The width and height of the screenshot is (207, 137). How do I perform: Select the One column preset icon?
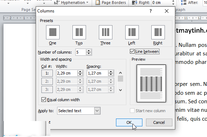pos(53,32)
